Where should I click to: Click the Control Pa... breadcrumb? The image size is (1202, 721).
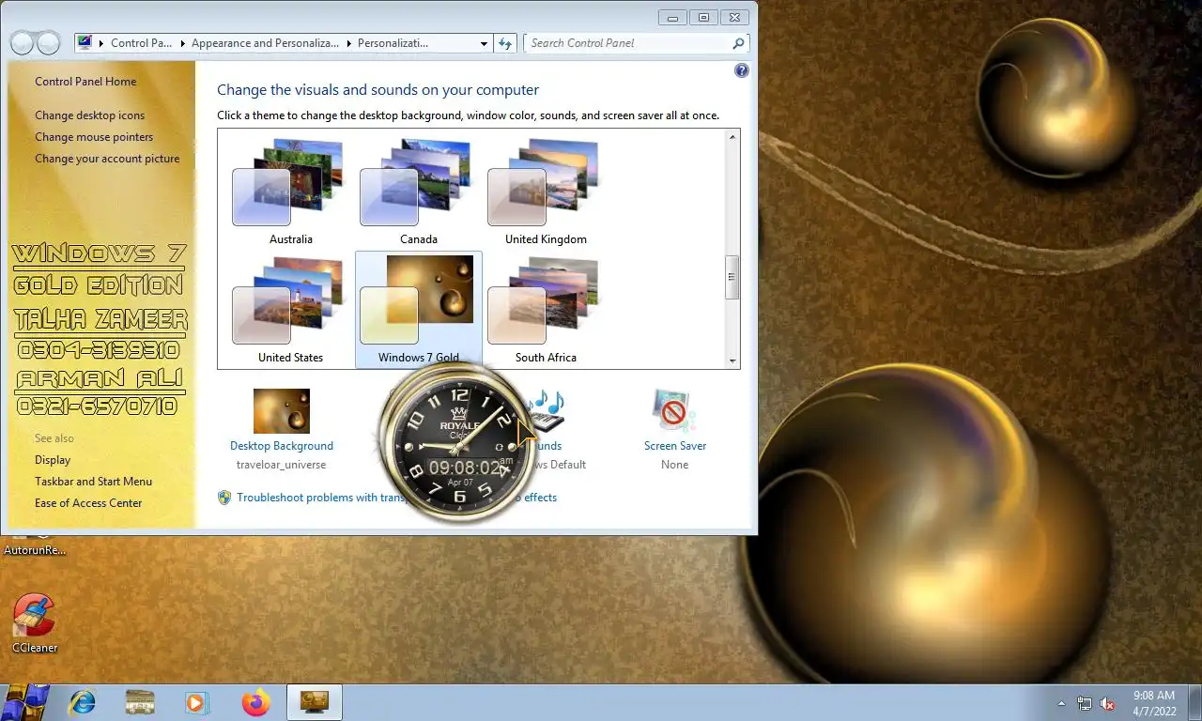point(141,43)
